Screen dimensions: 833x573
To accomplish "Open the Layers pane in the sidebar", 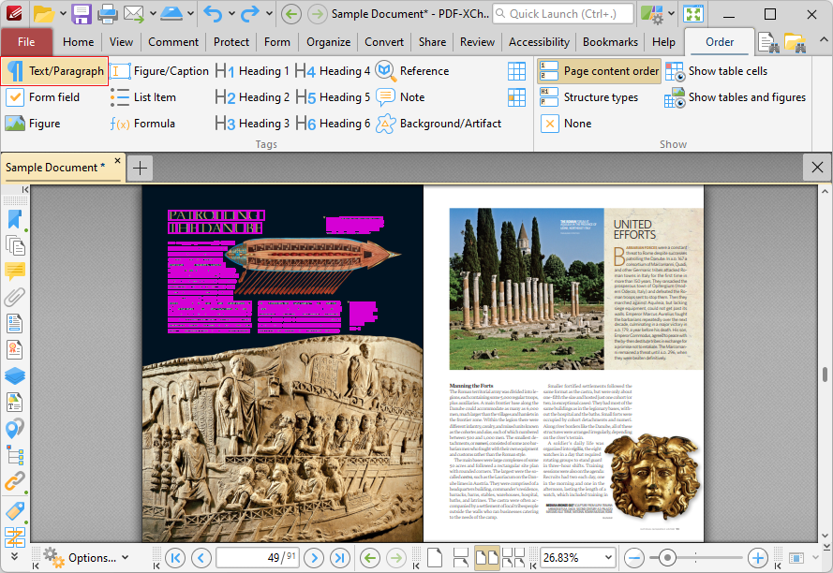I will click(14, 375).
